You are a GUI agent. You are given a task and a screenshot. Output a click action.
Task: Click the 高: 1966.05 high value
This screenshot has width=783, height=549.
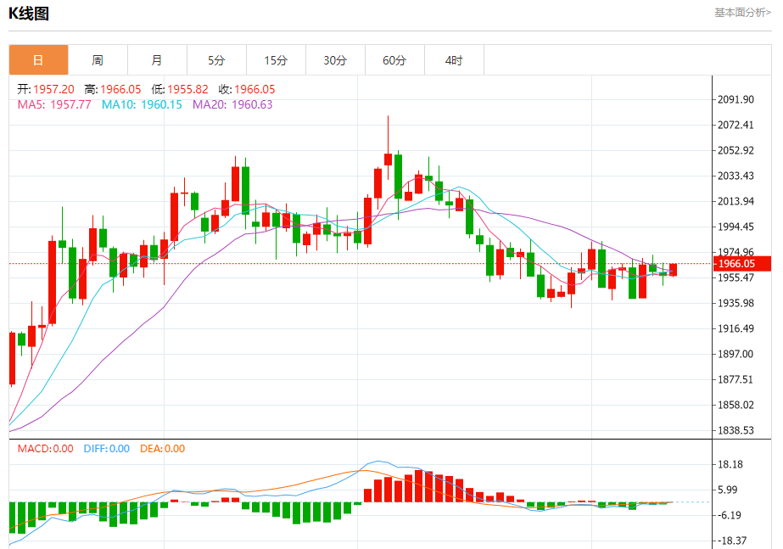(113, 89)
